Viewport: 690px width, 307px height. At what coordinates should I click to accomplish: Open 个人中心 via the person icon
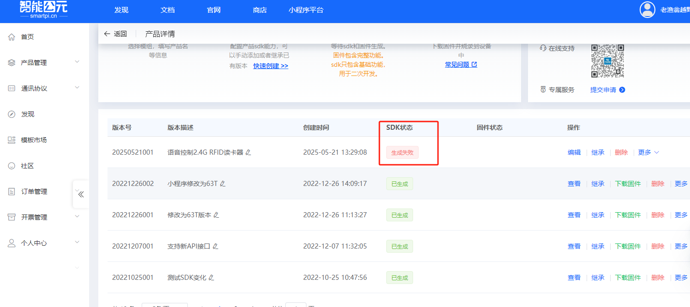(x=11, y=243)
